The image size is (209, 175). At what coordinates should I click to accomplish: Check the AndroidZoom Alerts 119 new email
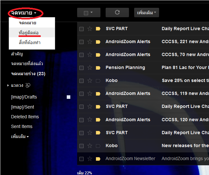(81, 94)
